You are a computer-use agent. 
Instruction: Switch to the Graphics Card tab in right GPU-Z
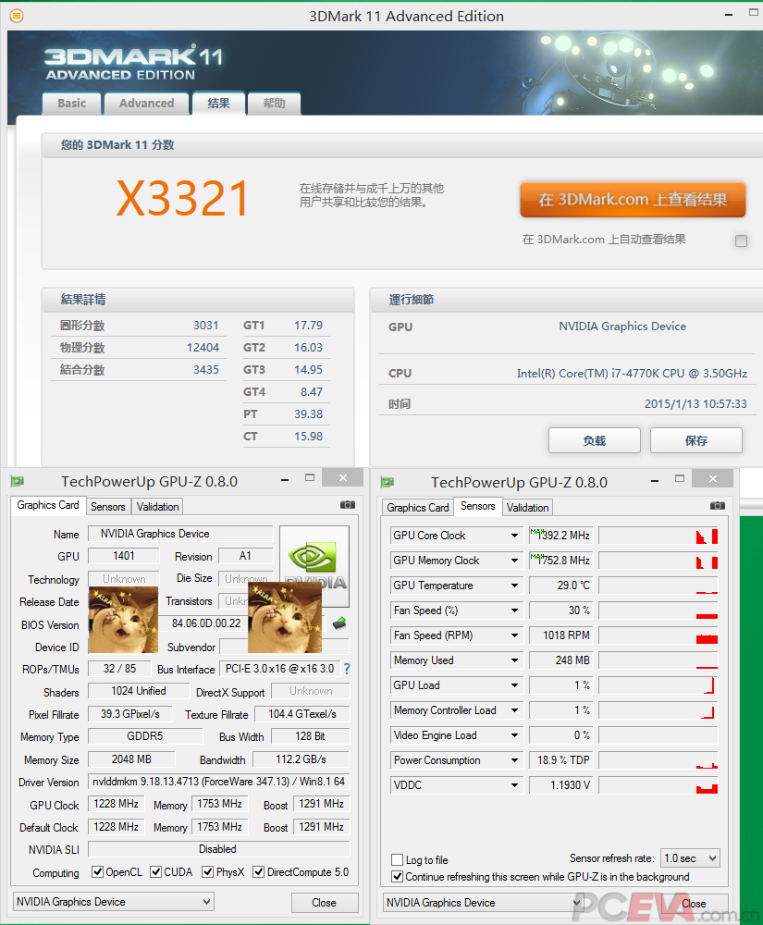point(417,507)
